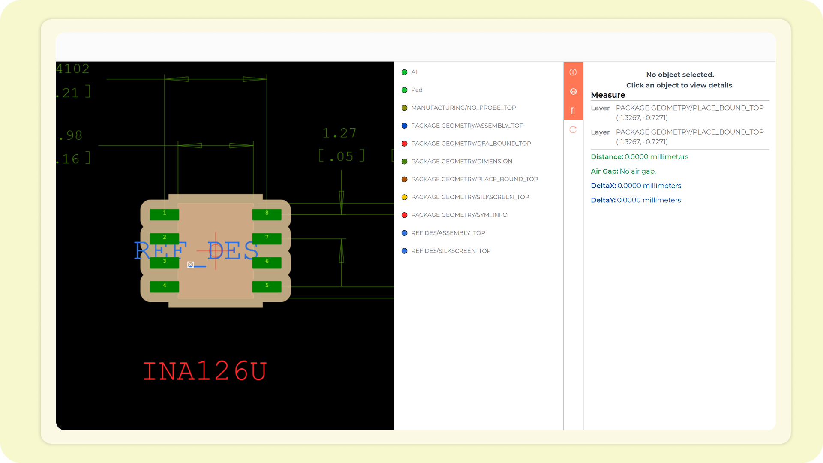Click the [.05] dimension value
This screenshot has width=823, height=463.
(x=342, y=156)
